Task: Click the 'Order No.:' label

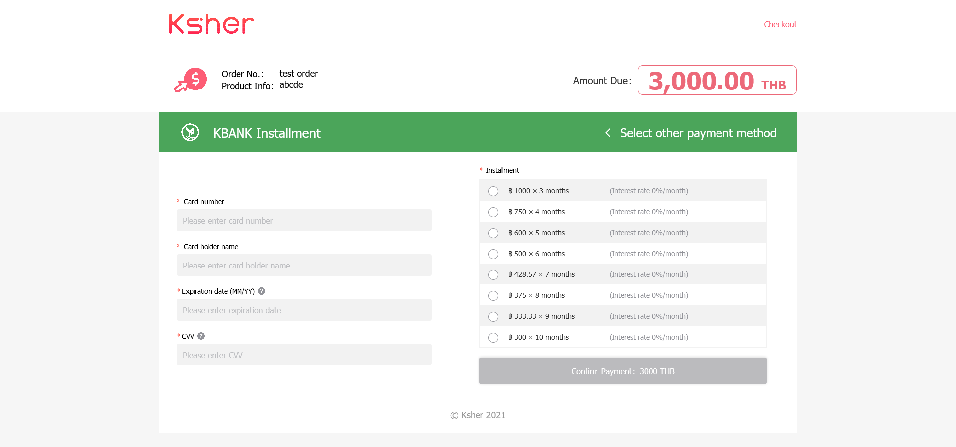Action: 242,74
